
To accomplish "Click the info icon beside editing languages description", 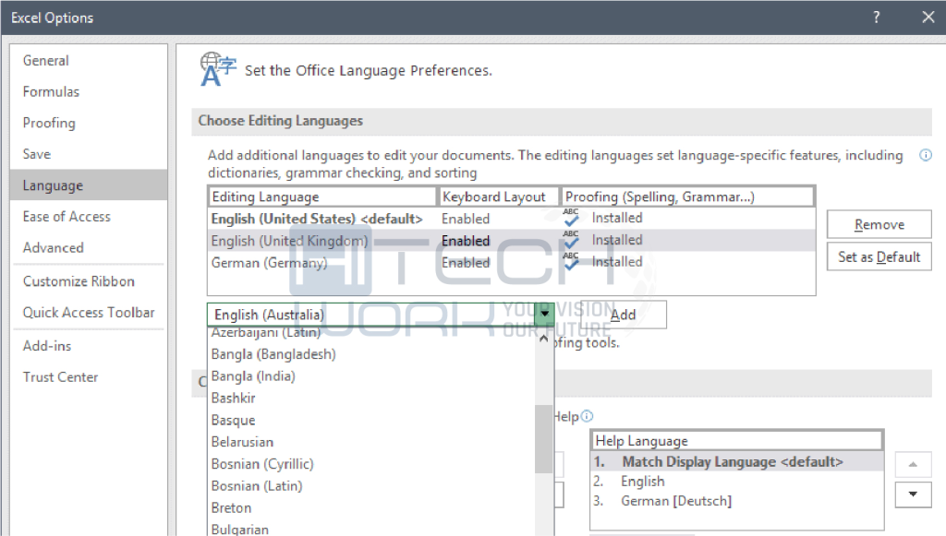I will point(925,155).
